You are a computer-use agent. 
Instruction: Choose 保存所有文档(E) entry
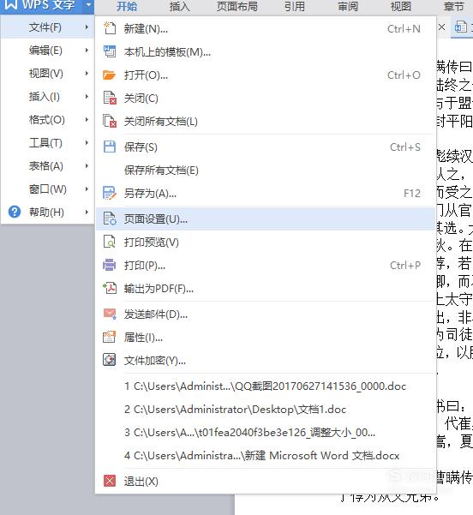pos(266,171)
